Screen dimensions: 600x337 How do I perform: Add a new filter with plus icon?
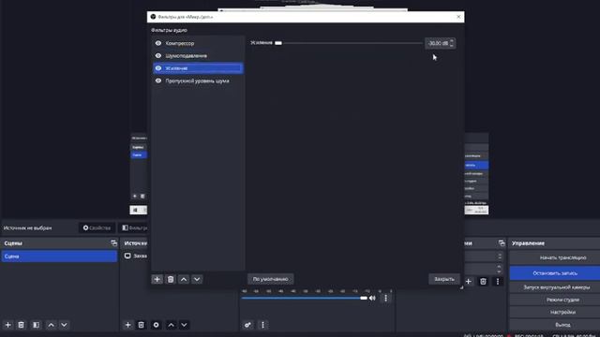tap(157, 279)
